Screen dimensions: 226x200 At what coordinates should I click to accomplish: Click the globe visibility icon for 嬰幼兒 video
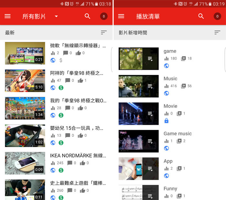[53, 143]
